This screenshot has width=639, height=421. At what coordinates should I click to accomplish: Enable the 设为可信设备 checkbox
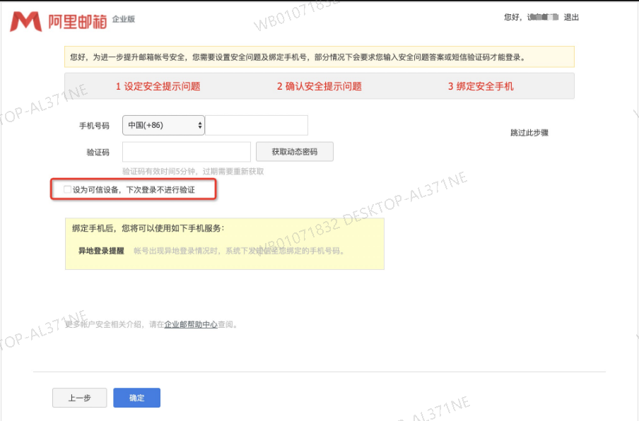(x=67, y=190)
